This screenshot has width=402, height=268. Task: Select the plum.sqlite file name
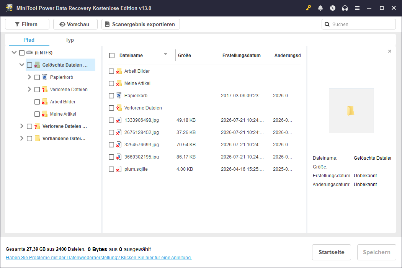click(x=136, y=169)
